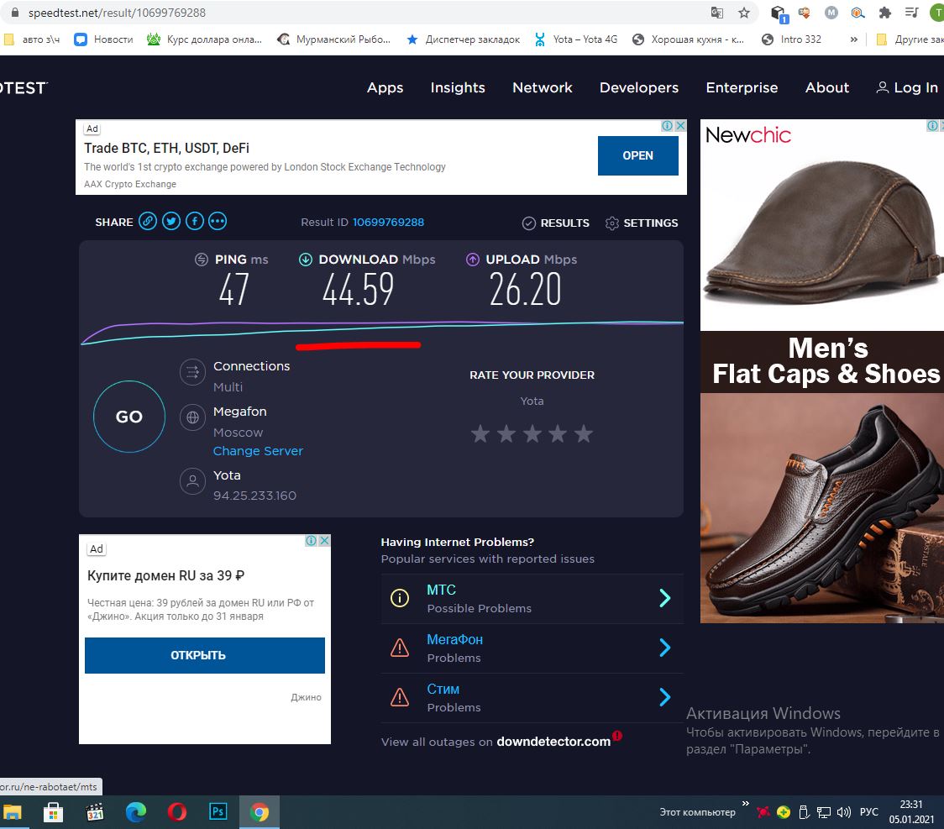The width and height of the screenshot is (944, 829).
Task: Bookmark page with star icon
Action: [743, 13]
